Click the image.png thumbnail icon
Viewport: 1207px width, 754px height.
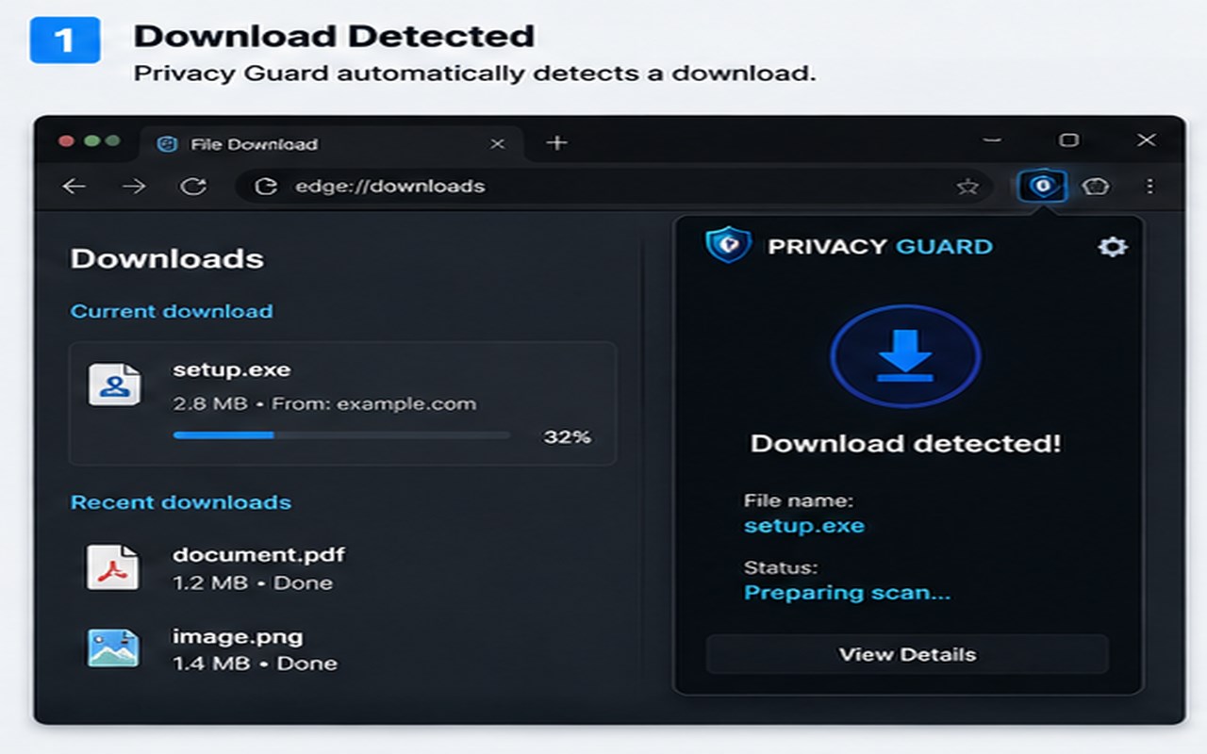(113, 648)
